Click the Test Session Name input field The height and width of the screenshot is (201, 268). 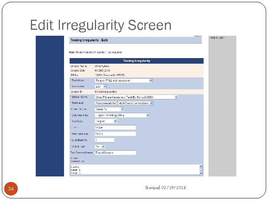(115, 153)
